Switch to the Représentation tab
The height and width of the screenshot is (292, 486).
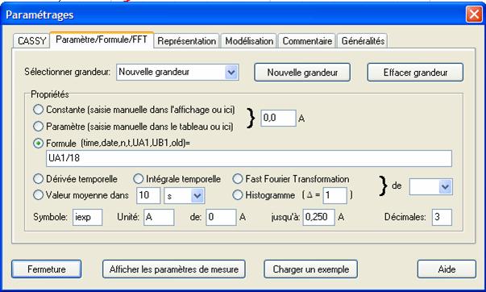[x=187, y=41]
